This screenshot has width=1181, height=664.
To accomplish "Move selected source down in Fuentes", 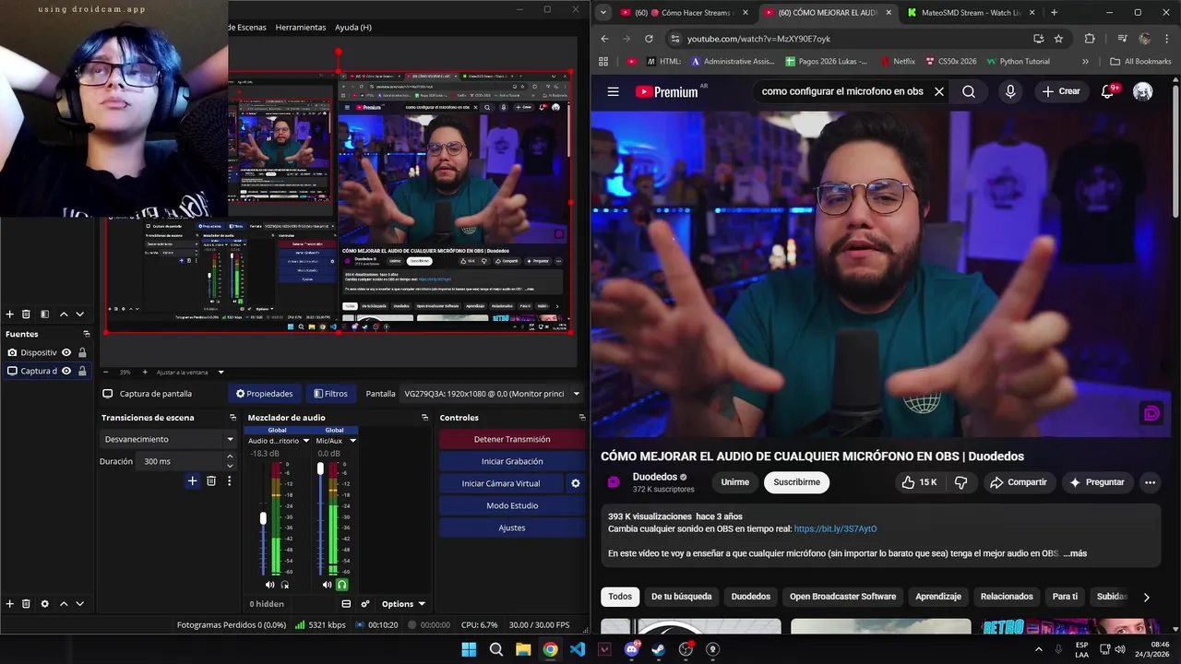I will [79, 604].
